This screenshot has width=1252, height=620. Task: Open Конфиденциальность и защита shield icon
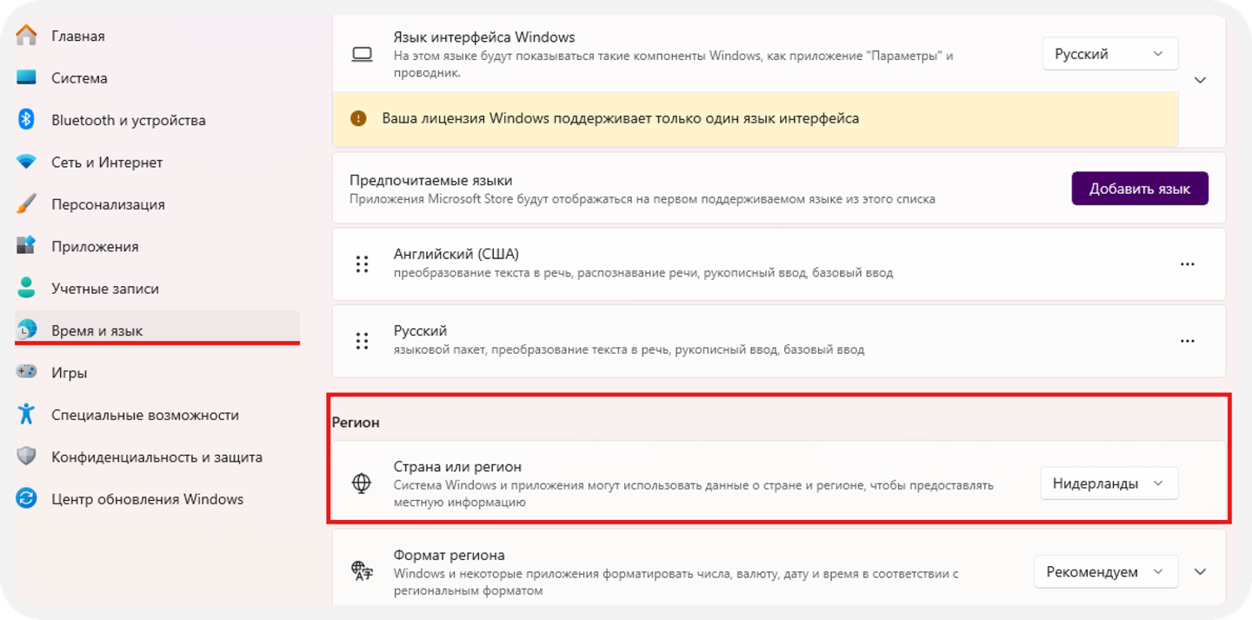tap(26, 457)
